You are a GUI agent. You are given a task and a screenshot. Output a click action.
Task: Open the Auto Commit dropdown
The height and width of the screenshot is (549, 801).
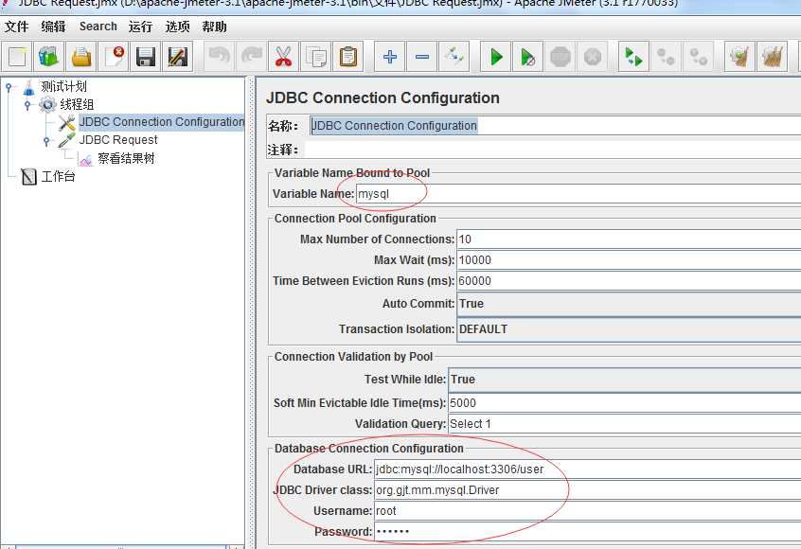pyautogui.click(x=629, y=304)
